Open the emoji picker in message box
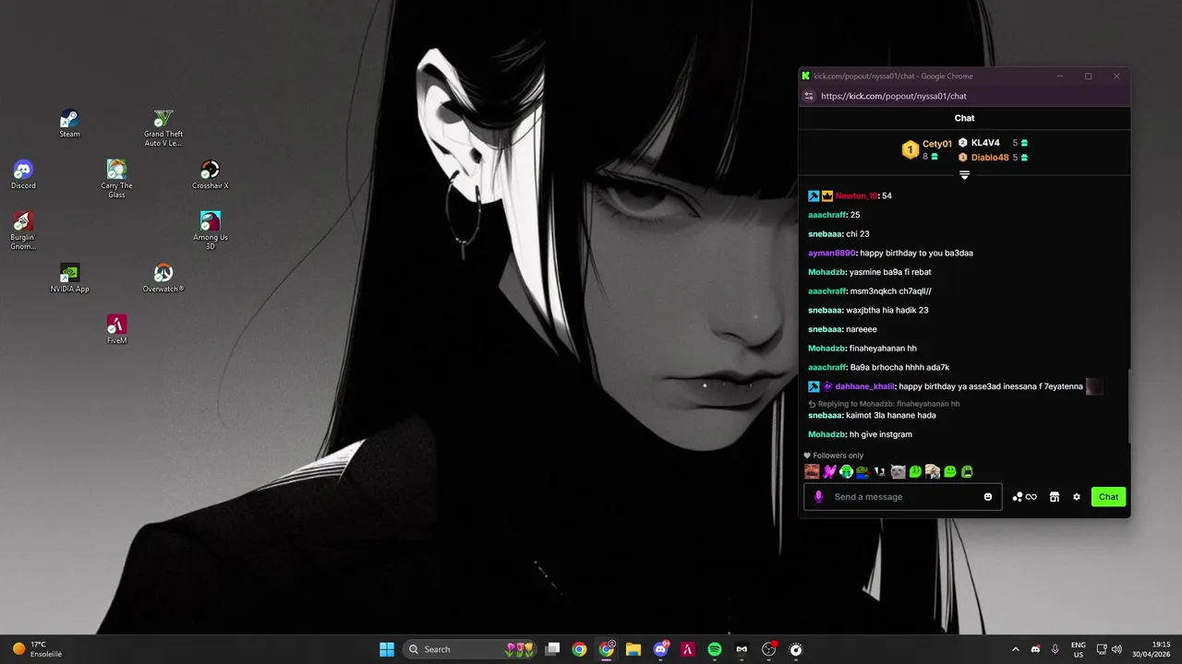Viewport: 1182px width, 664px height. [988, 497]
